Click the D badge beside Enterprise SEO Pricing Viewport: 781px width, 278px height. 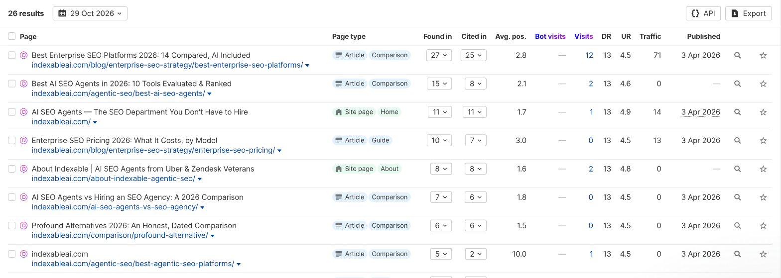pos(23,140)
